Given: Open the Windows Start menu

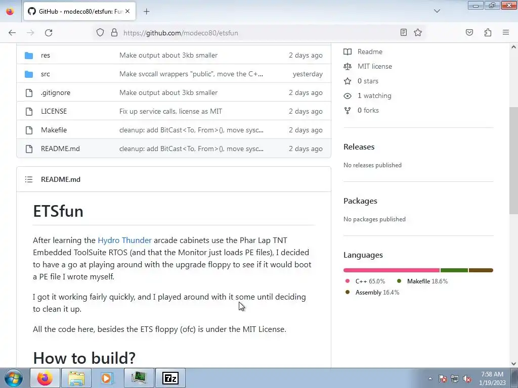Looking at the screenshot, I should (x=14, y=378).
